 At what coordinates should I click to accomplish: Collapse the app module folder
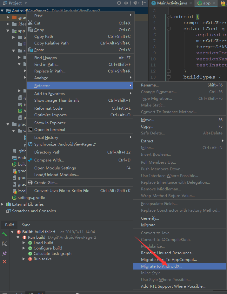click(8, 31)
